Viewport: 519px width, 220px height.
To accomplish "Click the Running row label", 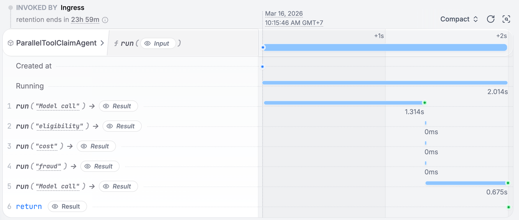I will tap(30, 86).
